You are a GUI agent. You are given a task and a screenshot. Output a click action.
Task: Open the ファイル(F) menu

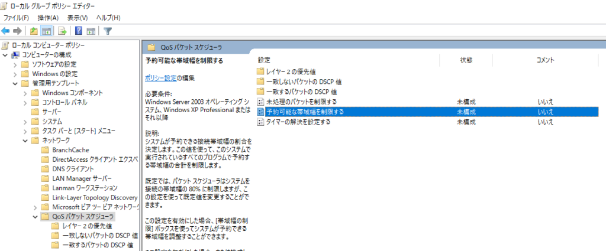(16, 18)
